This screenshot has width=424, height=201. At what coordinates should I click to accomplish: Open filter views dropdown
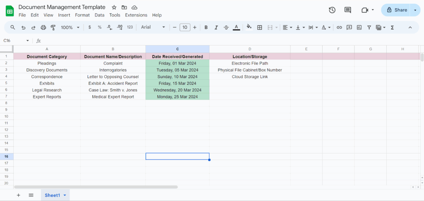381,27
